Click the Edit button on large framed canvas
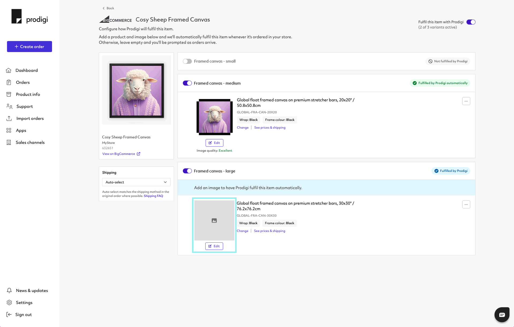 coord(214,246)
